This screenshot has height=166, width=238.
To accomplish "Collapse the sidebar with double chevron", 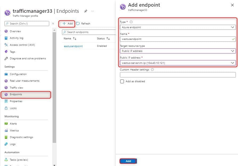I will 53,23.
